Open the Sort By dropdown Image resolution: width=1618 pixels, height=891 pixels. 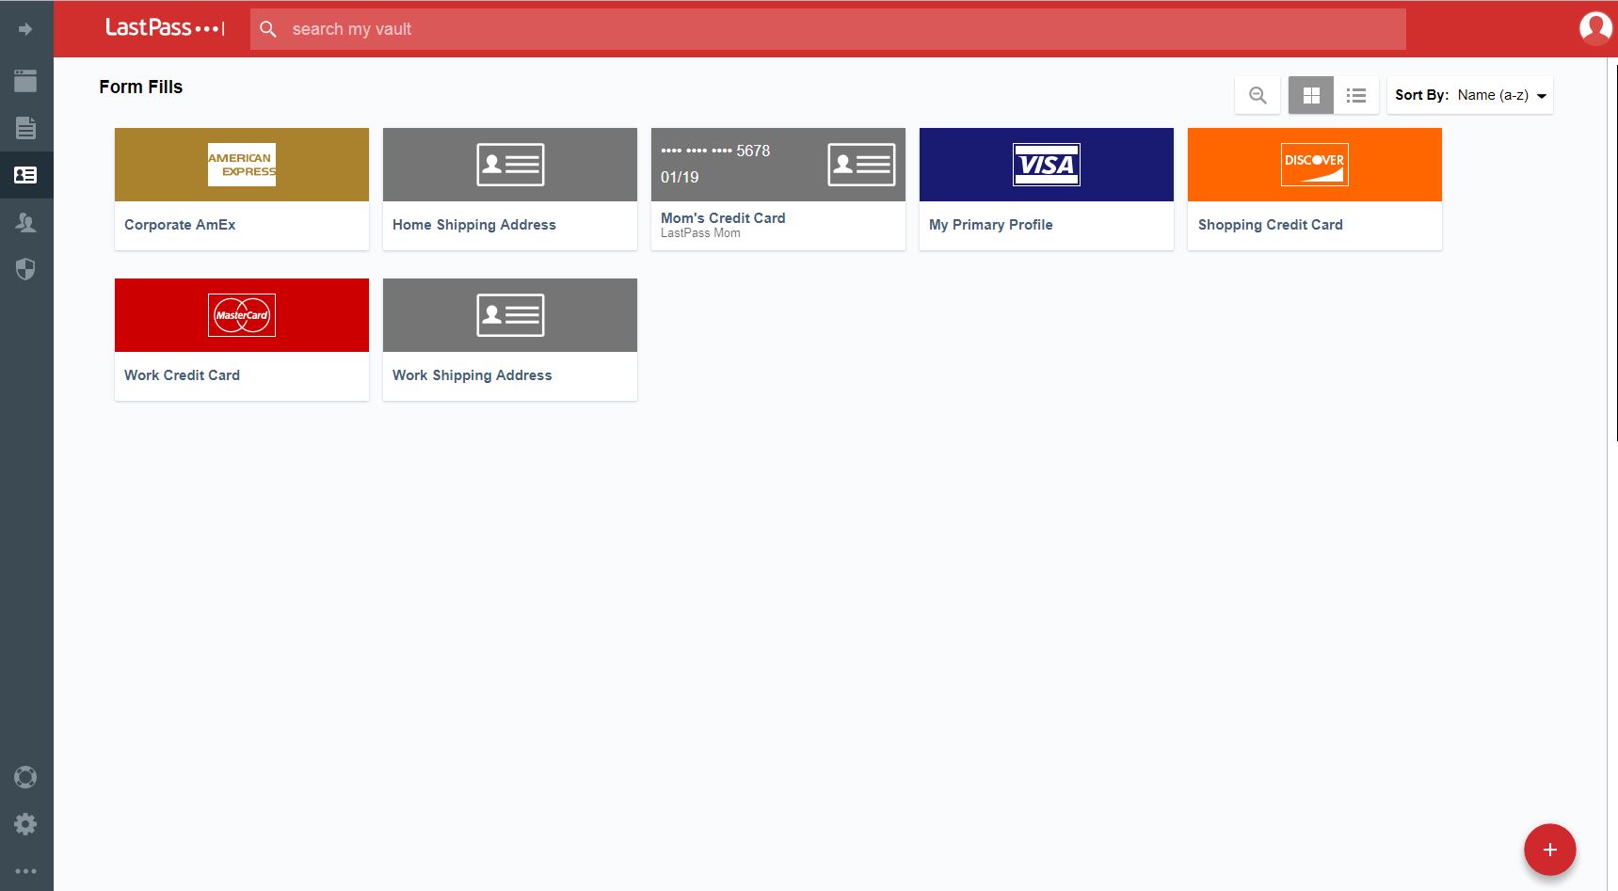[x=1470, y=95]
